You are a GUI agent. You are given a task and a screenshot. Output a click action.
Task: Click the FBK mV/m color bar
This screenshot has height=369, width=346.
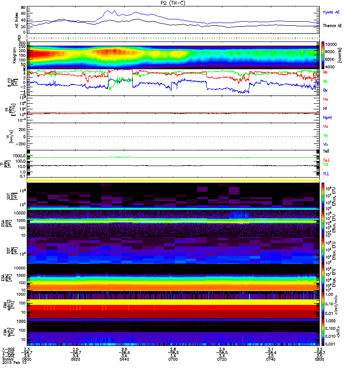tap(323, 305)
